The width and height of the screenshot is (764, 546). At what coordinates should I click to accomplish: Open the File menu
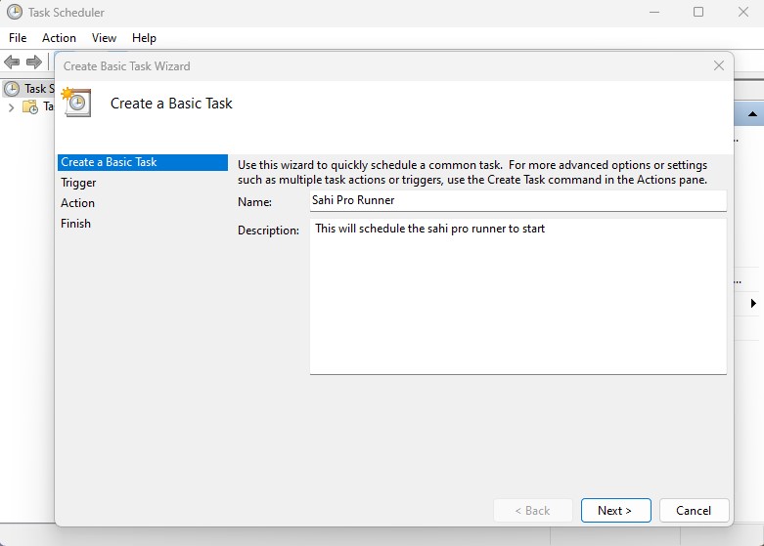18,38
